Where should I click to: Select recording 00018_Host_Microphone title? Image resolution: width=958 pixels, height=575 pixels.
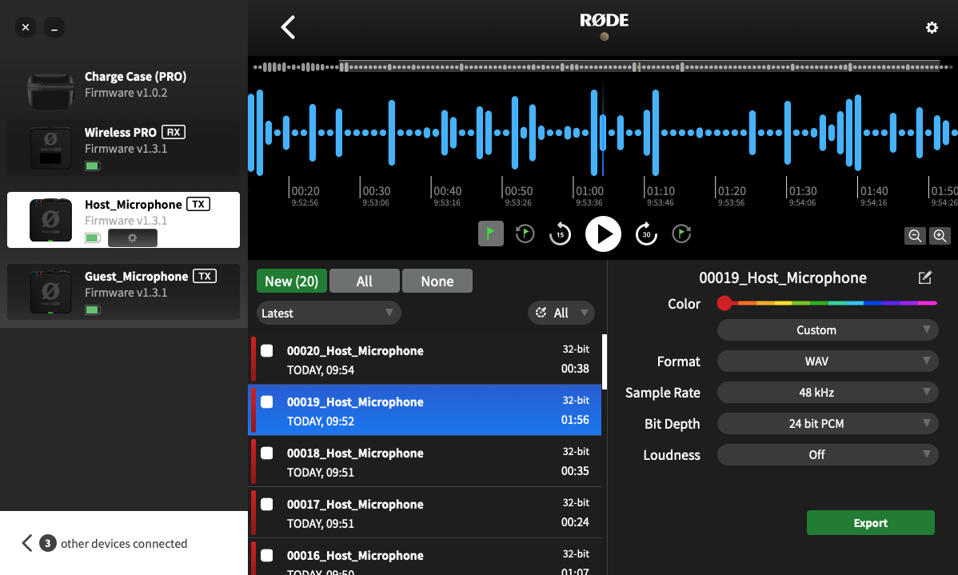(355, 453)
